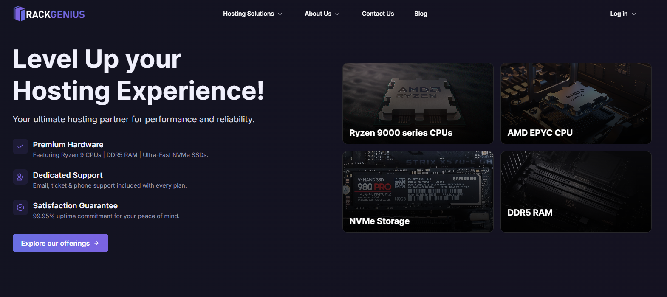Click the Premium Hardware checkmark icon
667x297 pixels.
[x=20, y=146]
